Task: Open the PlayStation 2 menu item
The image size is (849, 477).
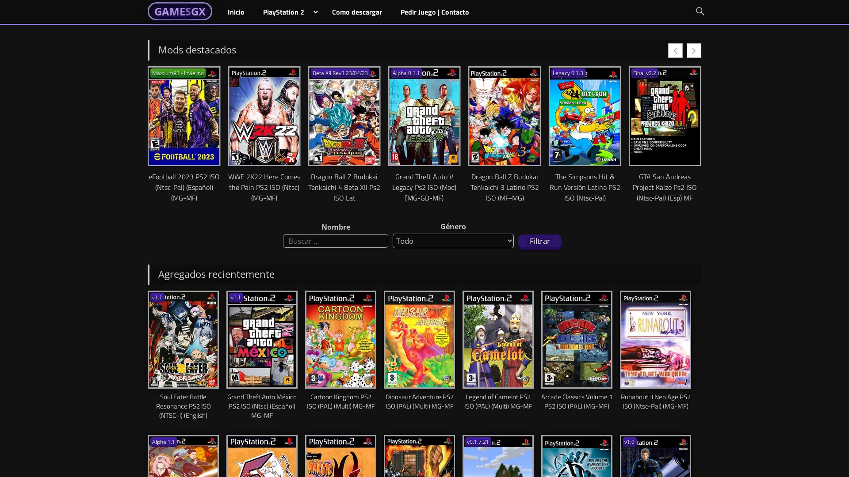Action: pos(283,12)
